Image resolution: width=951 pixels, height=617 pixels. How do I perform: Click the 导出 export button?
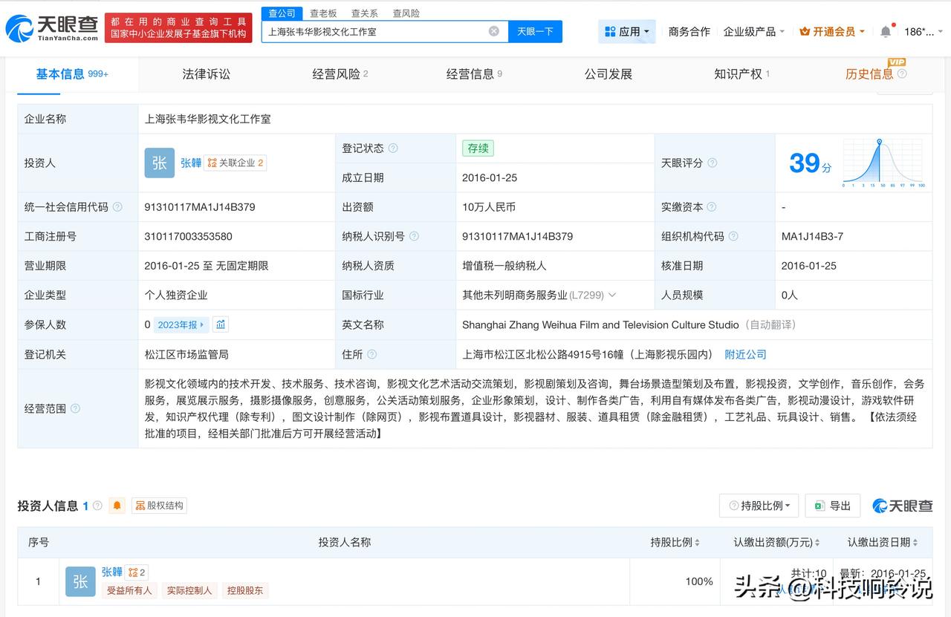point(832,506)
